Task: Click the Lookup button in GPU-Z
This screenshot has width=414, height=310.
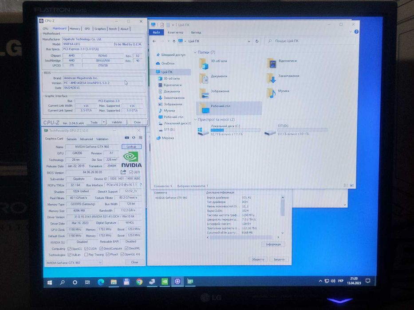Action: [131, 147]
